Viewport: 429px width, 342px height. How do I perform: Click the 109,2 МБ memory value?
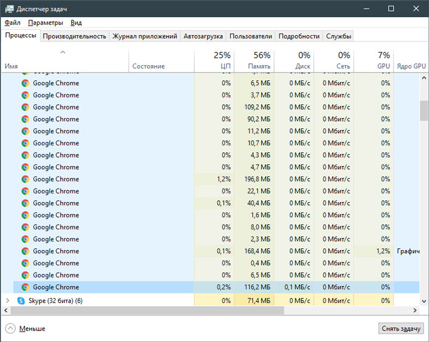pos(257,107)
